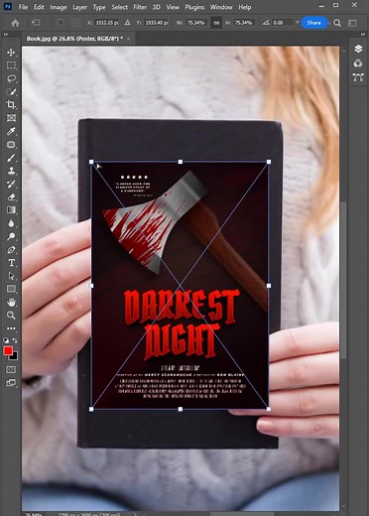Open the 3D menu

(x=157, y=7)
